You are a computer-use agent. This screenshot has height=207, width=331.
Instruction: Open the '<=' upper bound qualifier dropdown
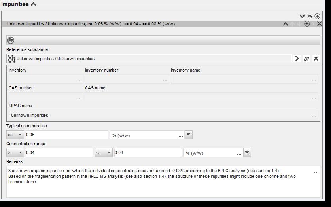[x=104, y=152]
